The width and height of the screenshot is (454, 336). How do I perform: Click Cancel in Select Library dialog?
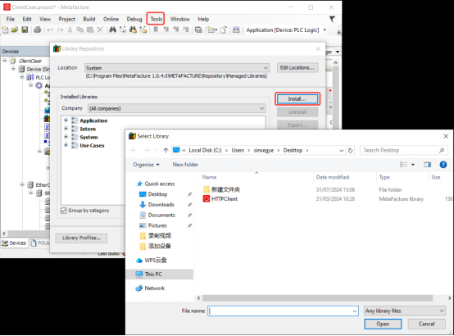coord(426,325)
